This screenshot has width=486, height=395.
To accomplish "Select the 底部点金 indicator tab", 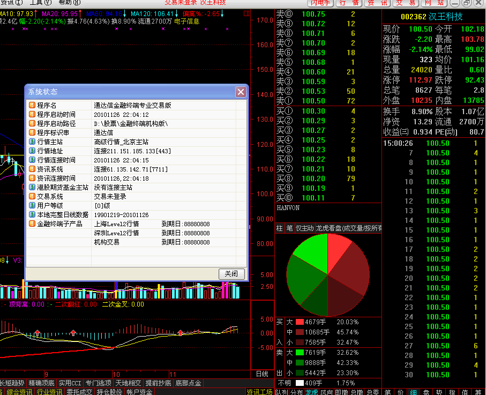I will pyautogui.click(x=188, y=383).
